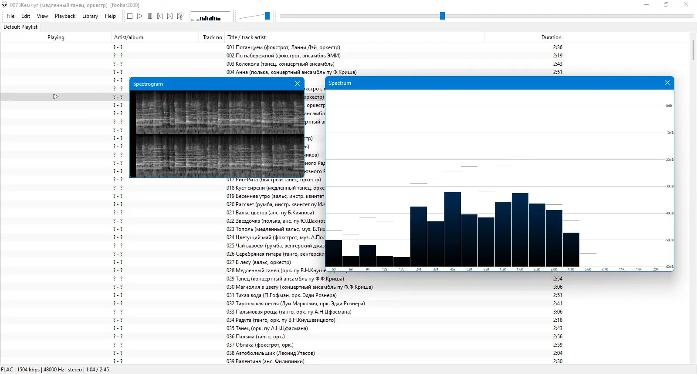Image resolution: width=697 pixels, height=374 pixels.
Task: Click the volume slider handle
Action: coord(267,16)
